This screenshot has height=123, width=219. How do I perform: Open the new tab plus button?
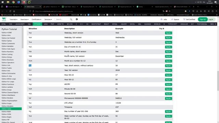pyautogui.click(x=194, y=6)
